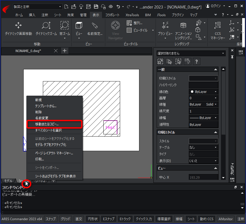Click the save floppy disk icon
Viewport: 246px width, 224px height.
click(96, 7)
